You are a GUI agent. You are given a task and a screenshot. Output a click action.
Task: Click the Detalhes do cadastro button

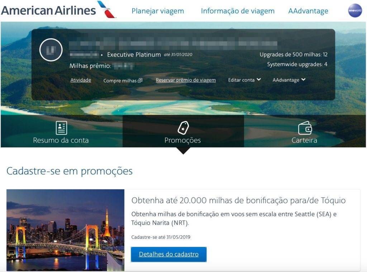point(168,254)
